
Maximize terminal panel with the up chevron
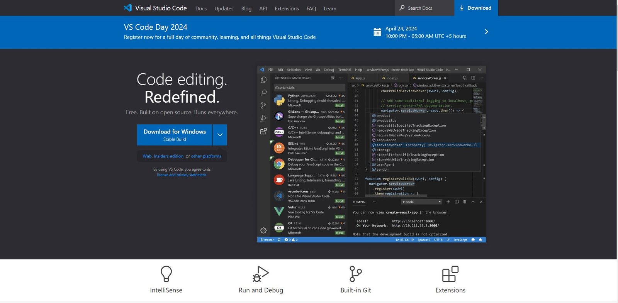click(473, 202)
